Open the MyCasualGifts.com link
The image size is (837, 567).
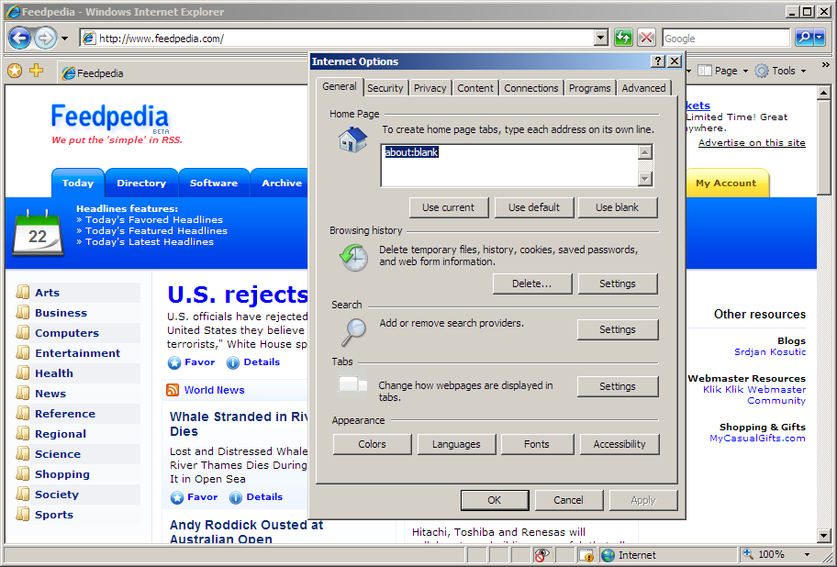point(757,438)
